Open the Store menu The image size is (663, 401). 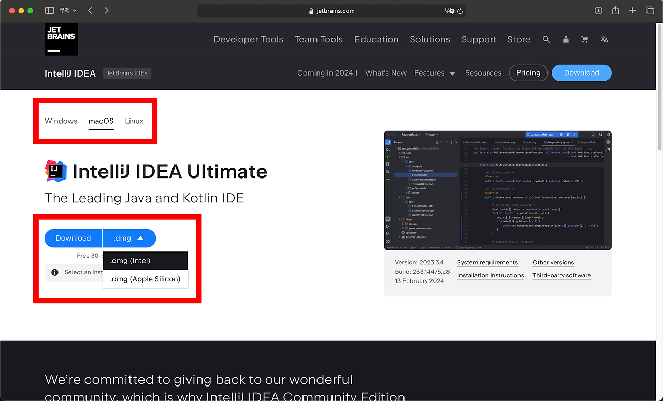pos(518,39)
